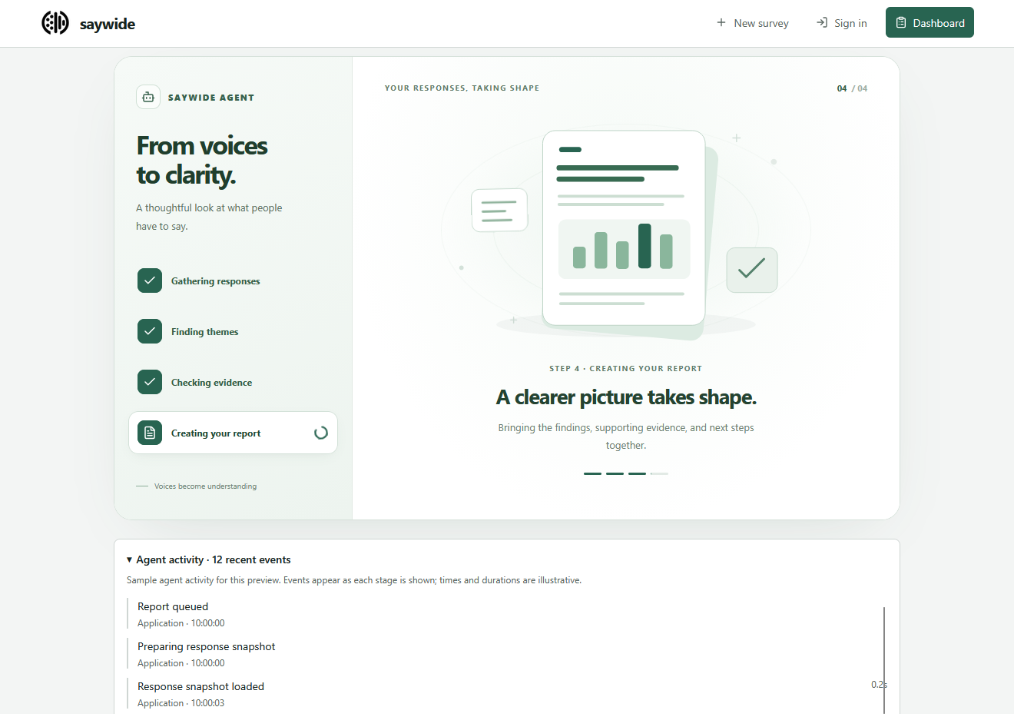This screenshot has height=717, width=1014.
Task: Click the Checking evidence checkmark icon
Action: 150,382
